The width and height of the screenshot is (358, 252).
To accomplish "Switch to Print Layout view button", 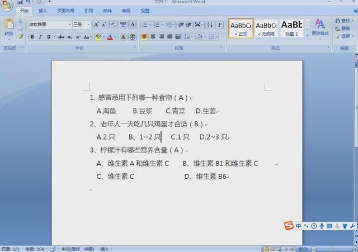I will coord(266,249).
